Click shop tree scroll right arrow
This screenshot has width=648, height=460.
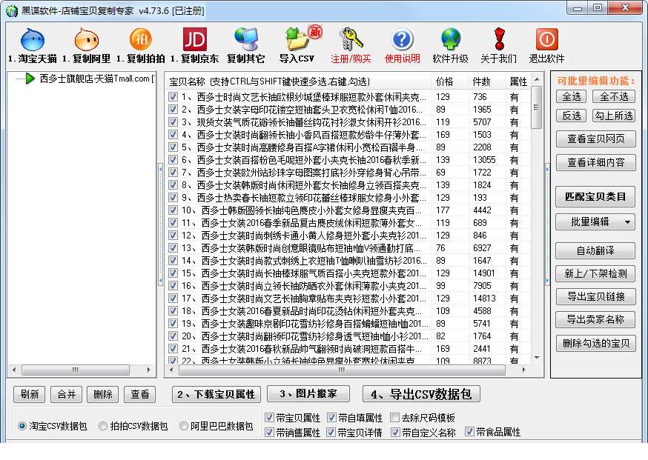[x=148, y=370]
